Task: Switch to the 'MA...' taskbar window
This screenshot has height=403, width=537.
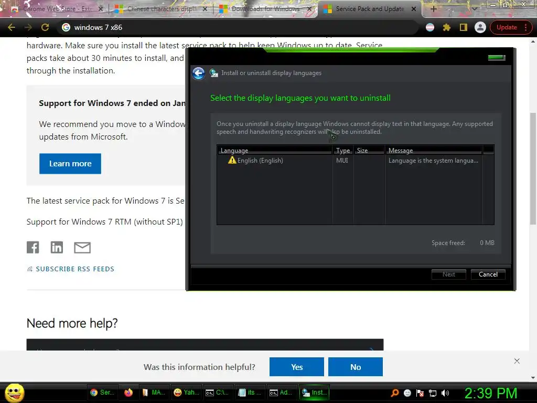Action: tap(154, 393)
